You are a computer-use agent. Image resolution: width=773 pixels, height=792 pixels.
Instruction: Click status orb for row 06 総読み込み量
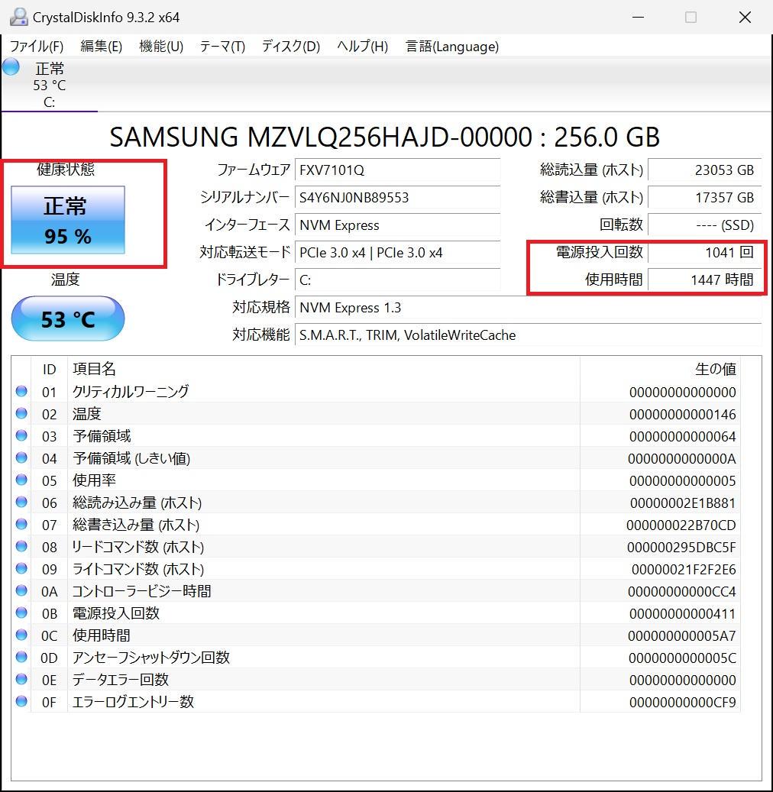click(x=21, y=502)
